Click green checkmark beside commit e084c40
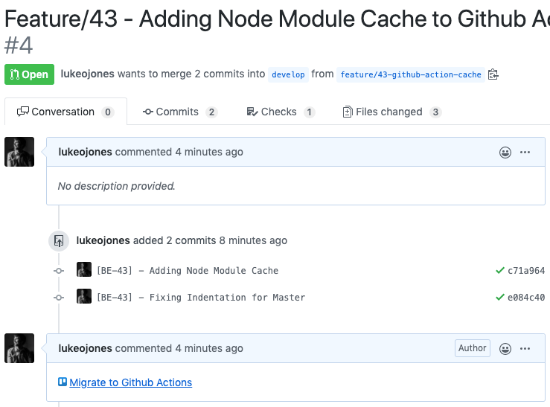The width and height of the screenshot is (550, 407). pos(500,298)
